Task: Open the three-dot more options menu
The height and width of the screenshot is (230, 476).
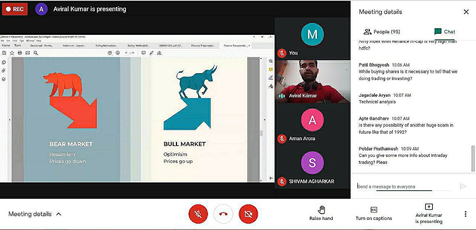Action: (465, 214)
